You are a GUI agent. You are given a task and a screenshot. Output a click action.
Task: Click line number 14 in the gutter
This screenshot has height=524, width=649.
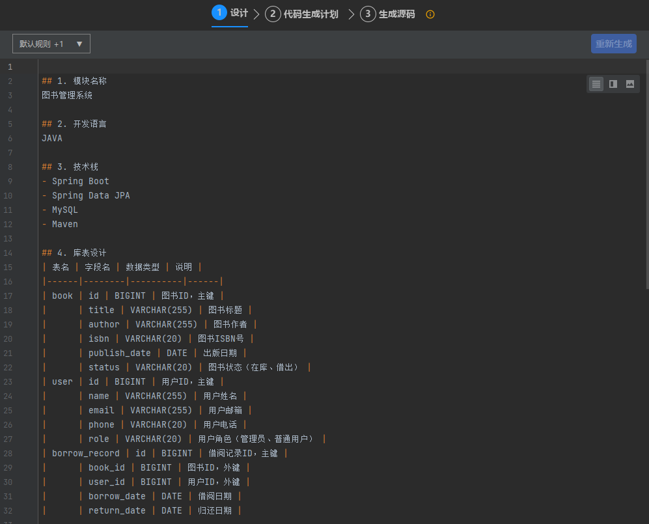pyautogui.click(x=8, y=253)
